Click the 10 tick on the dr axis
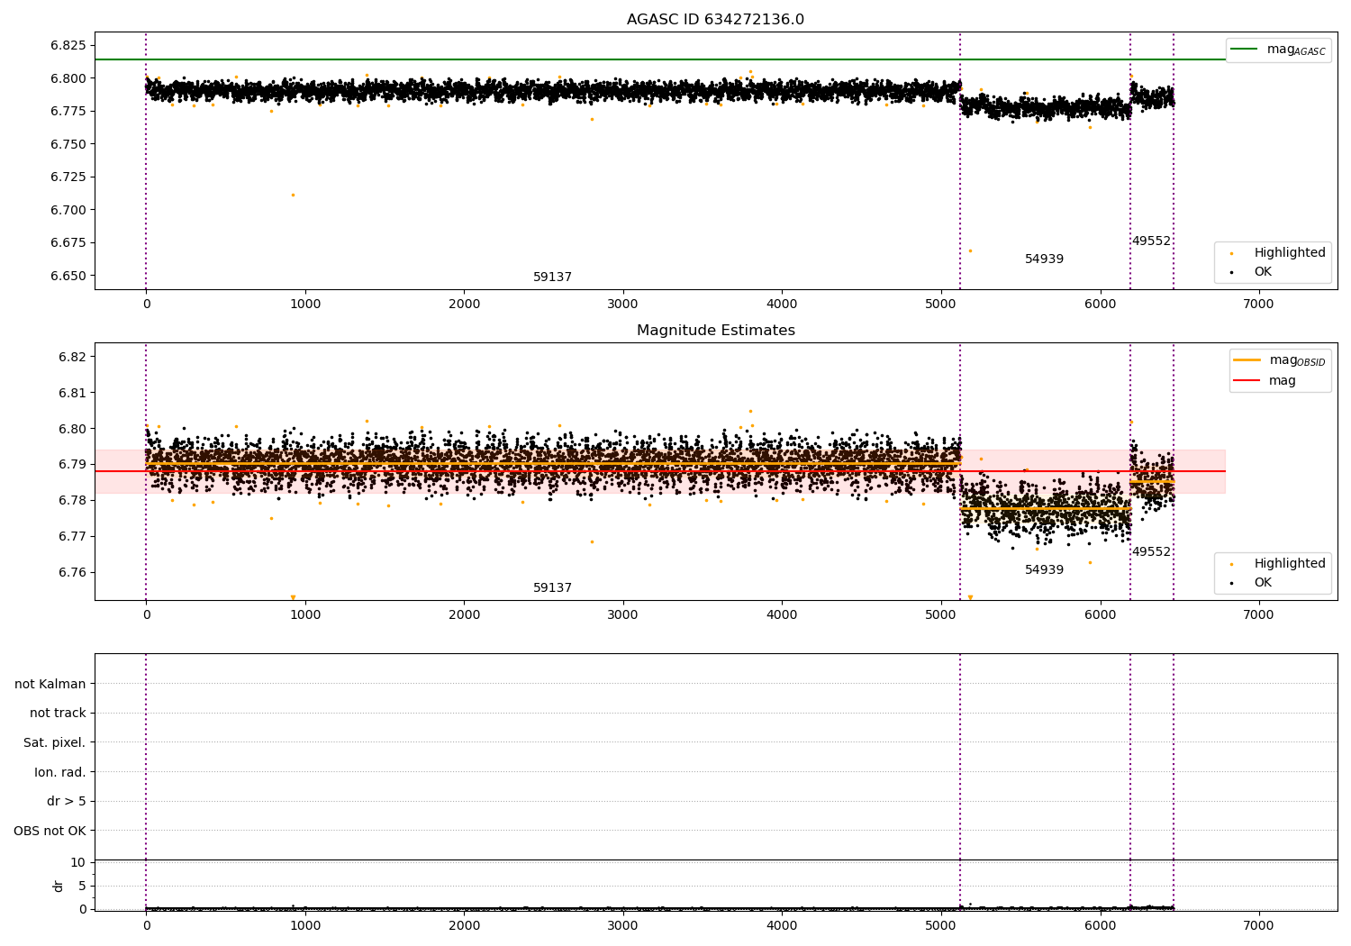 coord(78,863)
